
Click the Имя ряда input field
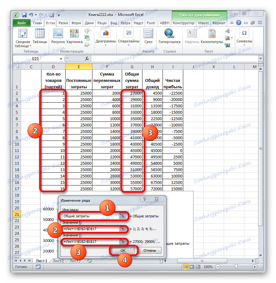point(91,216)
